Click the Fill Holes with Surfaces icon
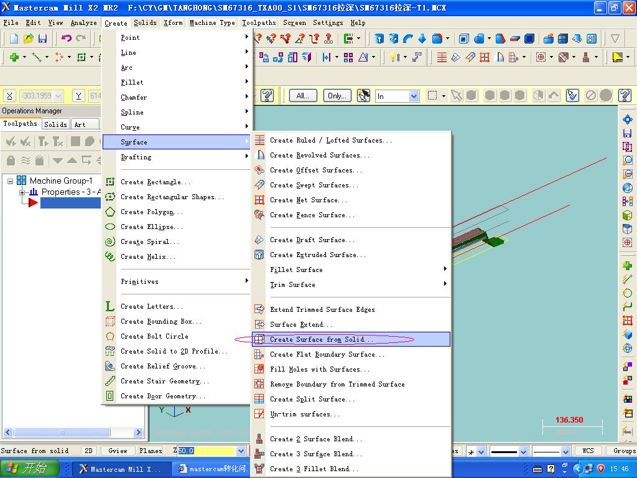637x478 pixels. click(259, 369)
